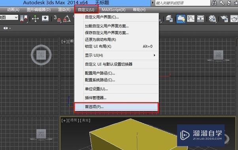Open the 帮助(H) menu

[139, 10]
